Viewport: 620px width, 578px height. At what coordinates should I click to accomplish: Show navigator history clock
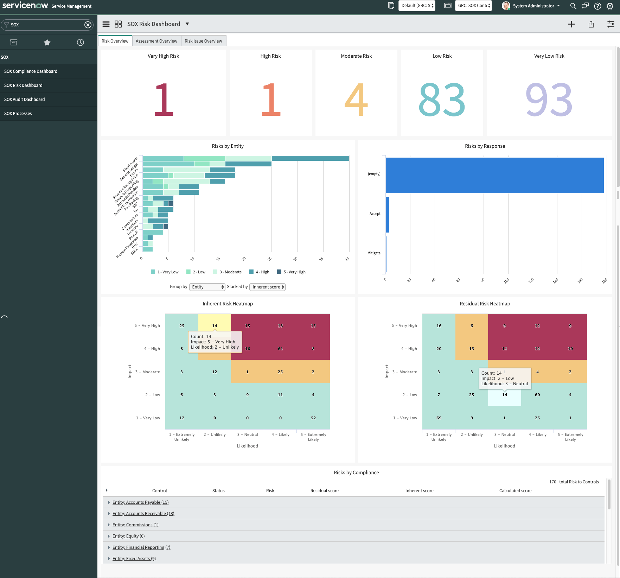(81, 43)
